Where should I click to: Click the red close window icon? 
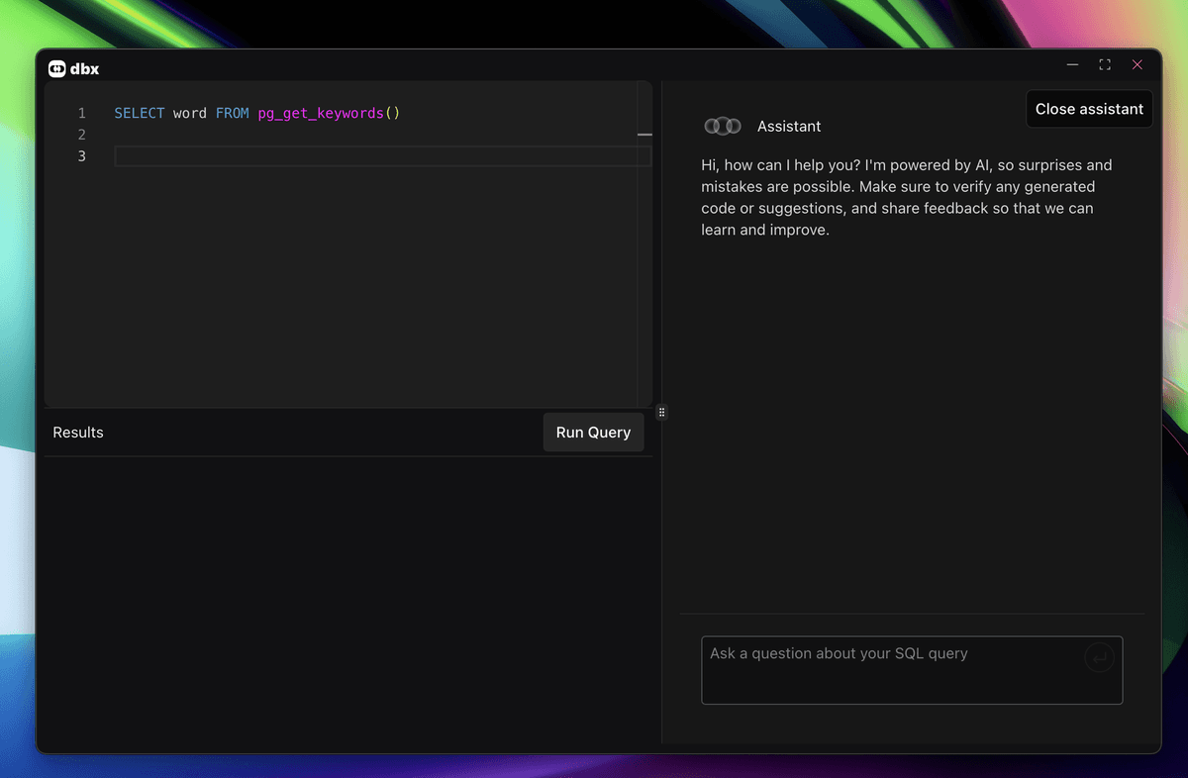tap(1137, 64)
